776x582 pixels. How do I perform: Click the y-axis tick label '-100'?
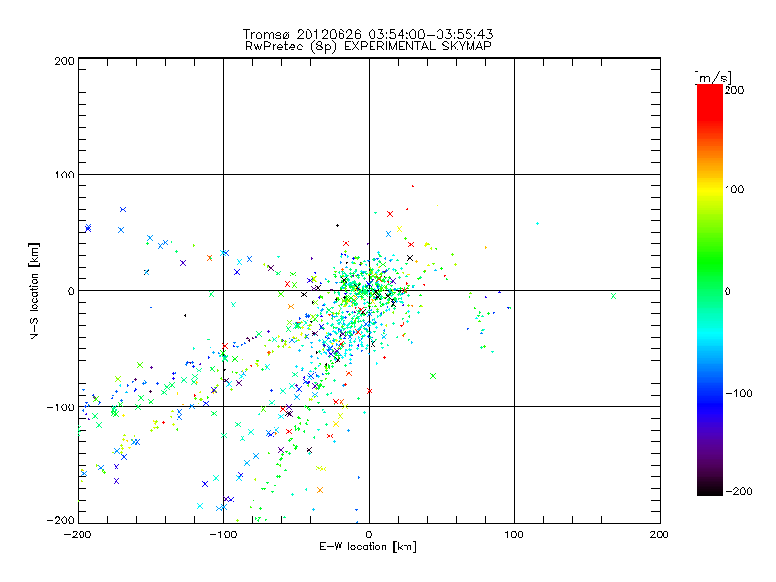coord(60,407)
